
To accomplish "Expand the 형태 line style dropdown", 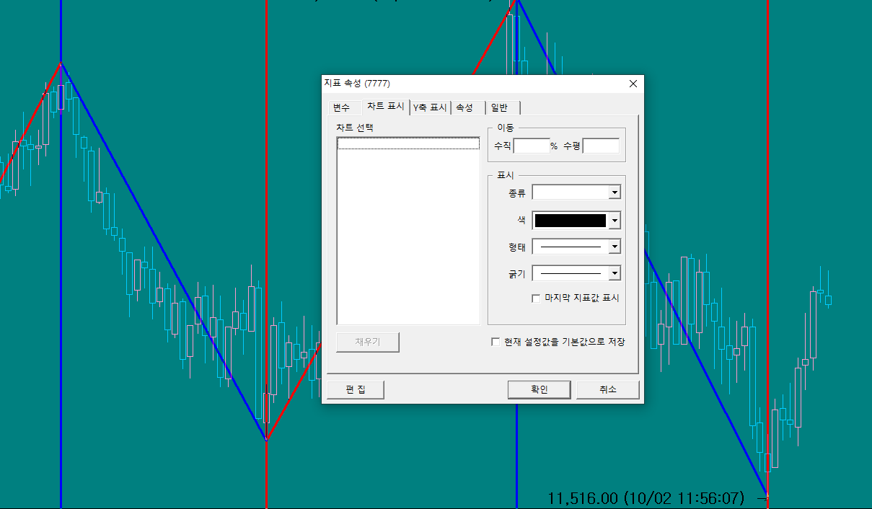I will pyautogui.click(x=614, y=247).
